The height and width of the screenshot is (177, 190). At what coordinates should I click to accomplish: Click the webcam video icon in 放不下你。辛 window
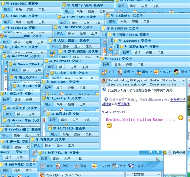tap(58, 166)
